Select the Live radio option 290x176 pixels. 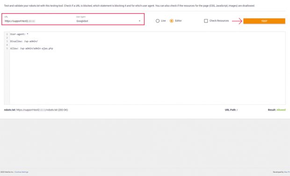158,21
